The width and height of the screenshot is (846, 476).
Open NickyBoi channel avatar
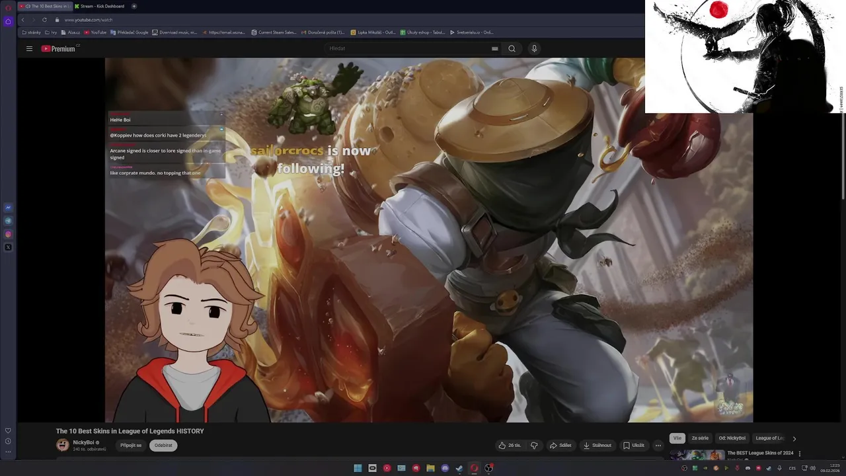[x=63, y=445]
